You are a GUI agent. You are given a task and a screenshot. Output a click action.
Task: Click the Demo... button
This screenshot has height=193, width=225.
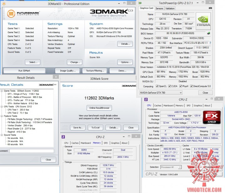tap(122, 71)
